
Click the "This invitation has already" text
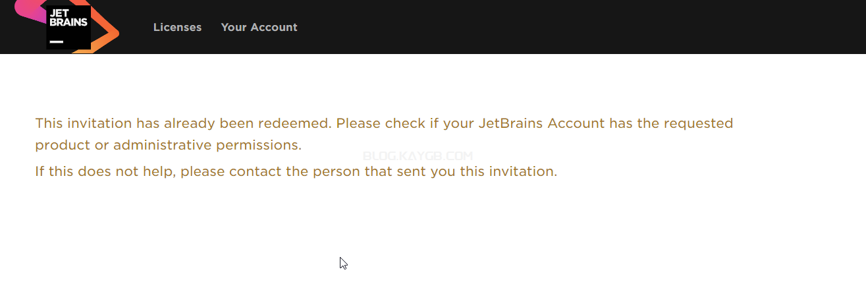117,123
